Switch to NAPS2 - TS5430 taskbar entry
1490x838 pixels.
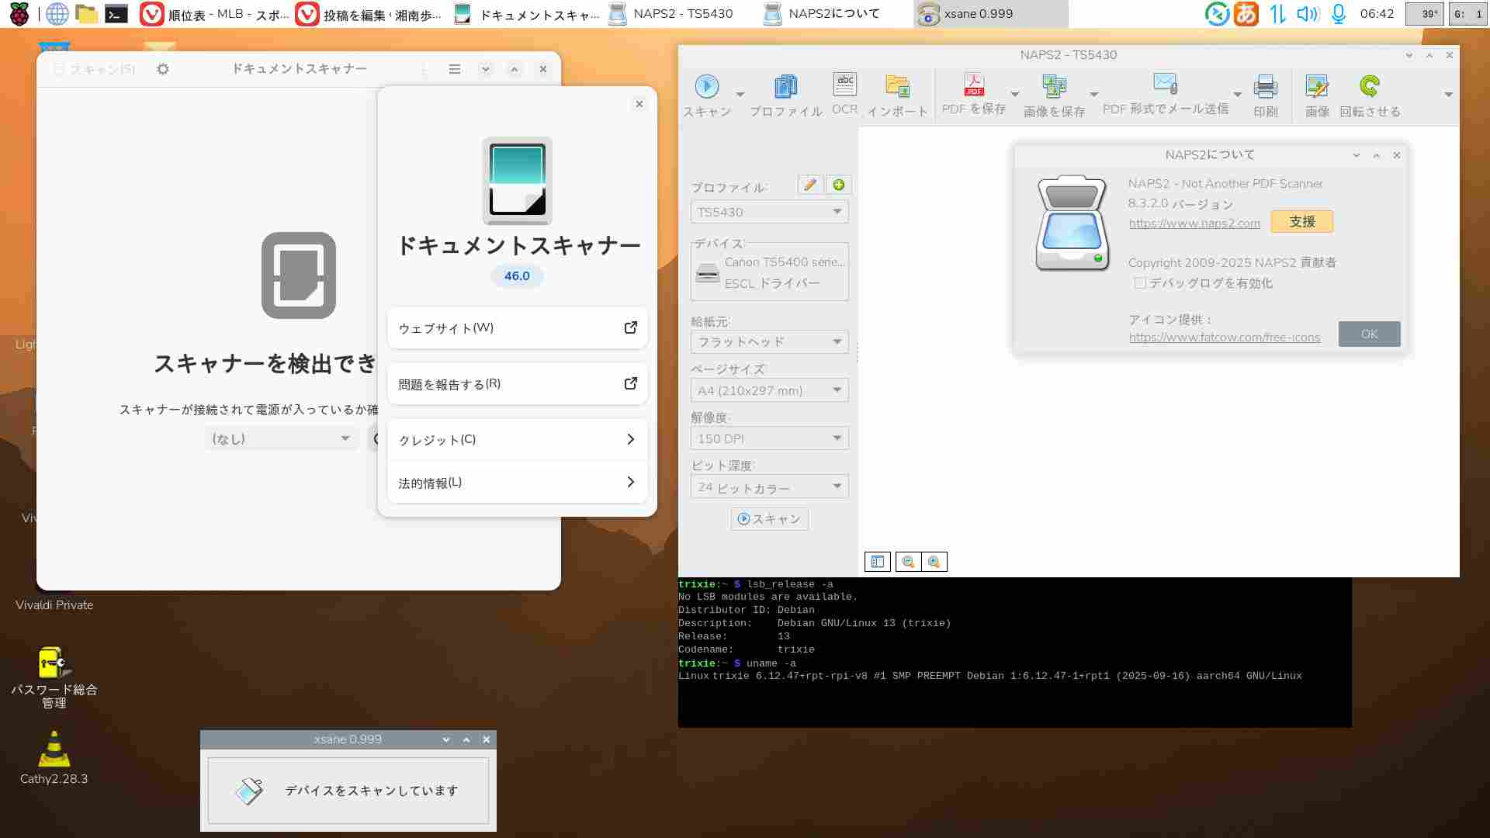pyautogui.click(x=681, y=13)
